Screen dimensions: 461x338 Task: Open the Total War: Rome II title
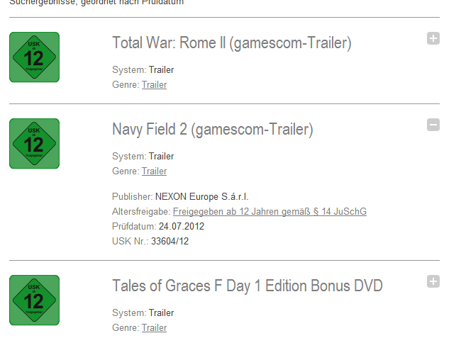point(231,43)
